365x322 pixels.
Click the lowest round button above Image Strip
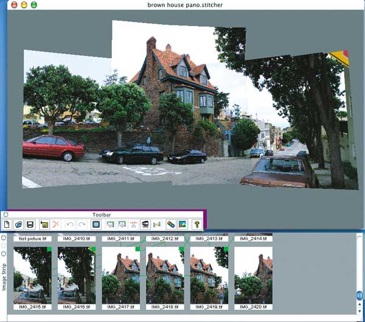point(4,253)
